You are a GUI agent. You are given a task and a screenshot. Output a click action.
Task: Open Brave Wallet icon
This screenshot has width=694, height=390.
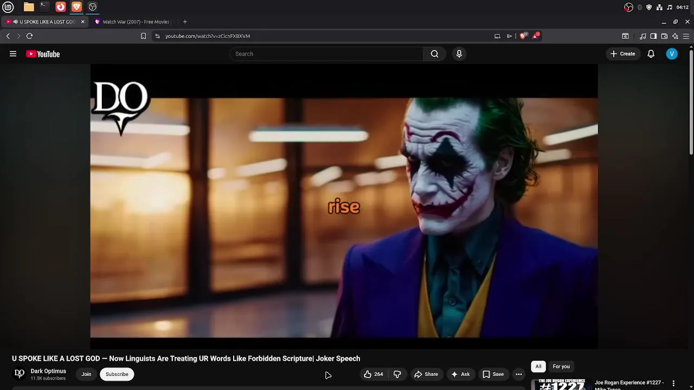coord(664,36)
